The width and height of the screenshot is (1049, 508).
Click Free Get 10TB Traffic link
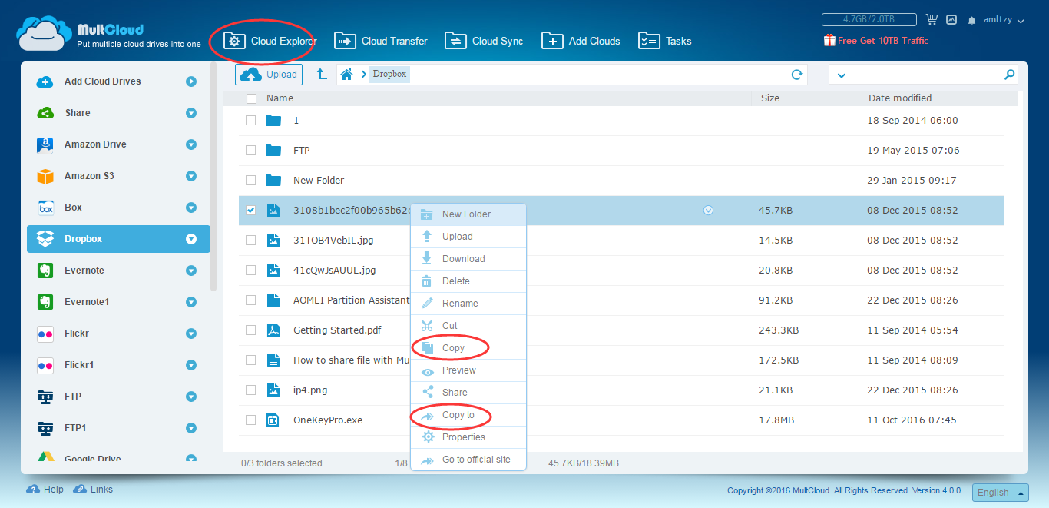pyautogui.click(x=883, y=41)
